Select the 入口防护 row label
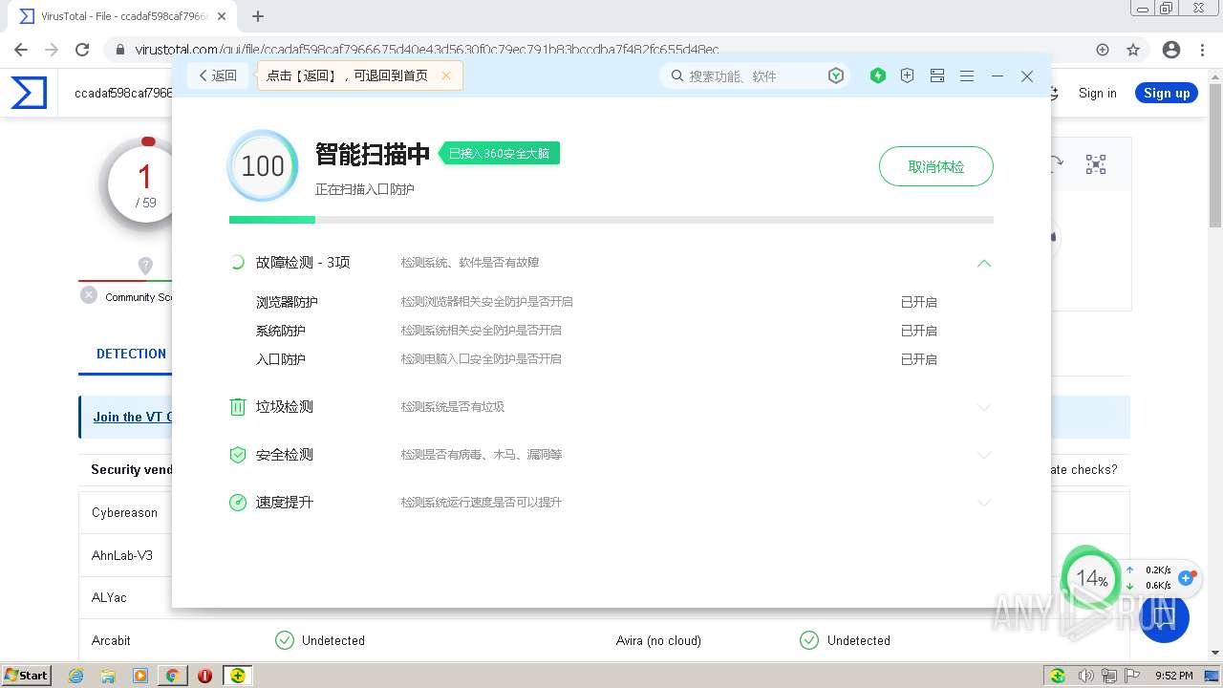 coord(280,359)
